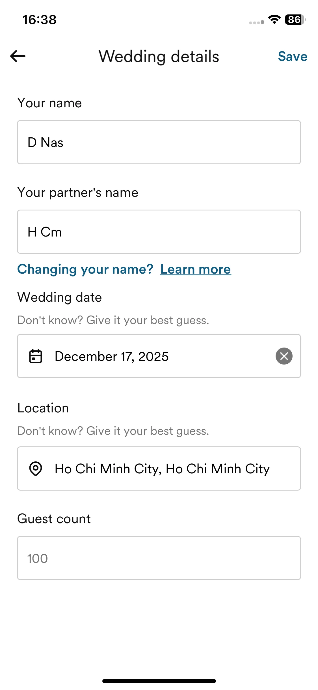This screenshot has width=318, height=690.
Task: Tap the battery indicator showing 86
Action: point(295,20)
